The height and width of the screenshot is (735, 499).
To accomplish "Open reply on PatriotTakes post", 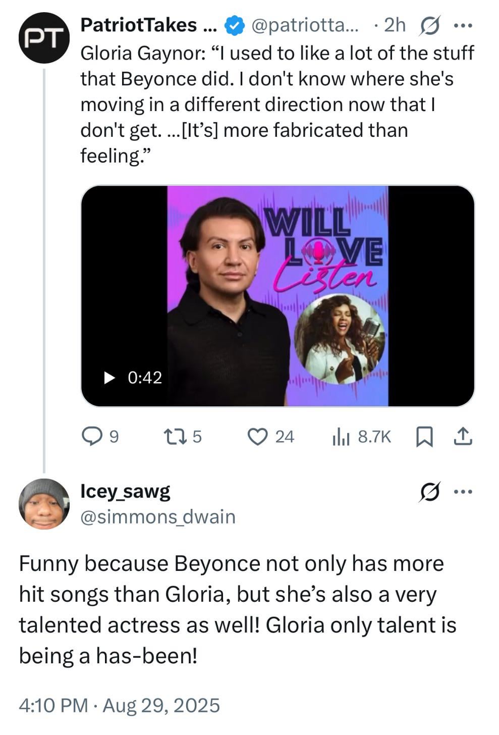I will [x=100, y=436].
